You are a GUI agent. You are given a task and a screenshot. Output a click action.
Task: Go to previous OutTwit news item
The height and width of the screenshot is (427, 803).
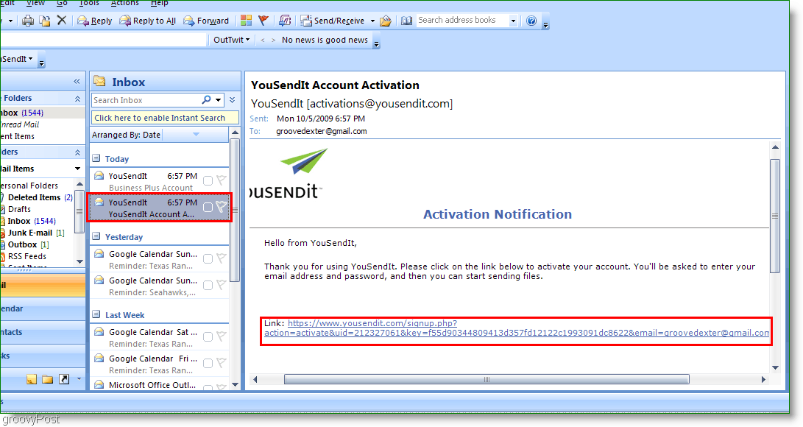[x=263, y=40]
